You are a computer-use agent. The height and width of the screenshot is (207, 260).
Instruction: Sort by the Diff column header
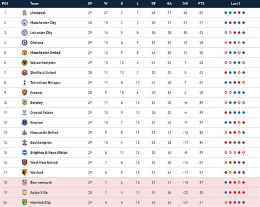(x=185, y=3)
